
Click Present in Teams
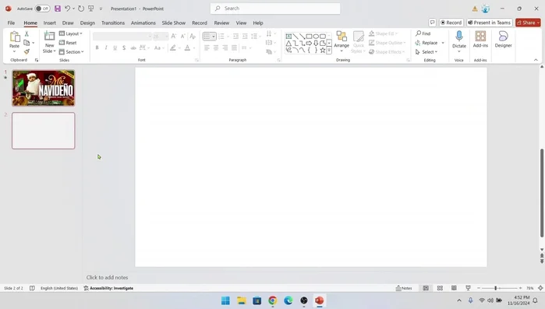click(x=490, y=23)
